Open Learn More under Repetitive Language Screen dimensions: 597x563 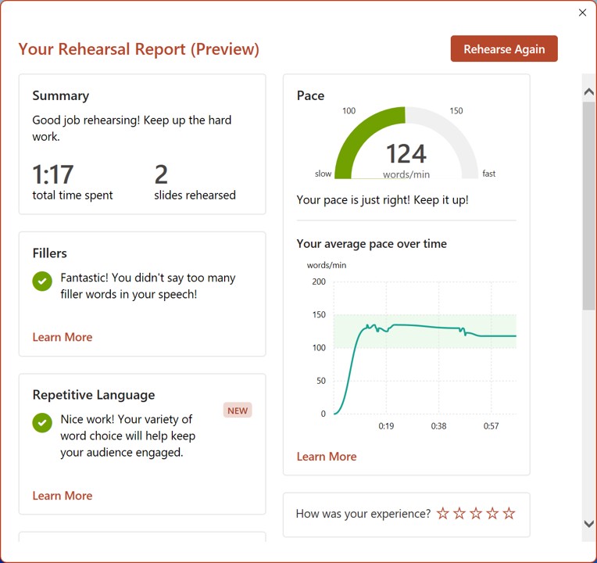[x=63, y=496]
